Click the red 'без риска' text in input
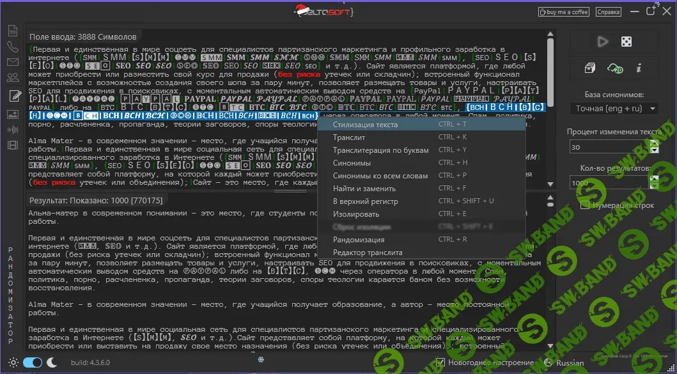The height and width of the screenshot is (374, 677). (x=300, y=74)
